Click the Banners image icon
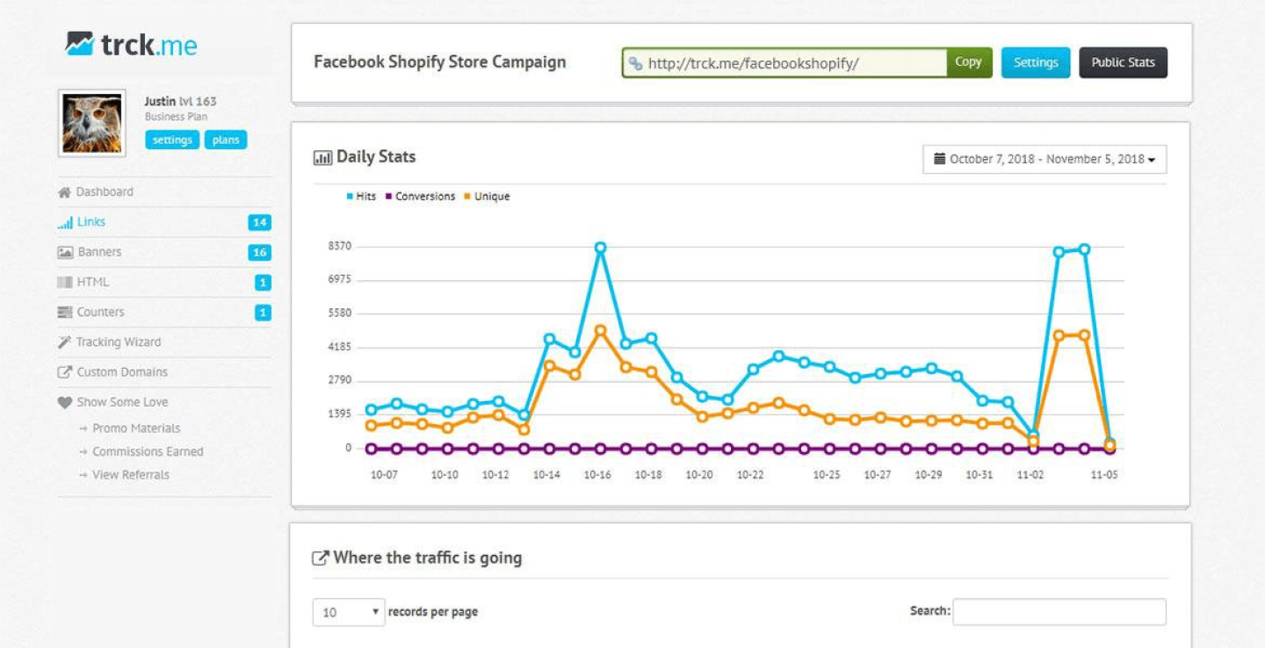Screen dimensions: 1265x648 pyautogui.click(x=65, y=253)
